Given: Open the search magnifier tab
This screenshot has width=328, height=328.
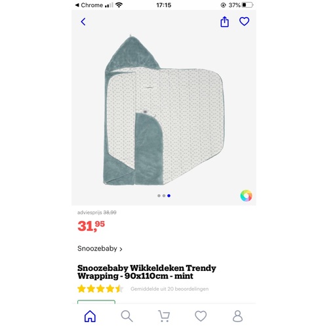Looking at the screenshot, I should point(127,316).
